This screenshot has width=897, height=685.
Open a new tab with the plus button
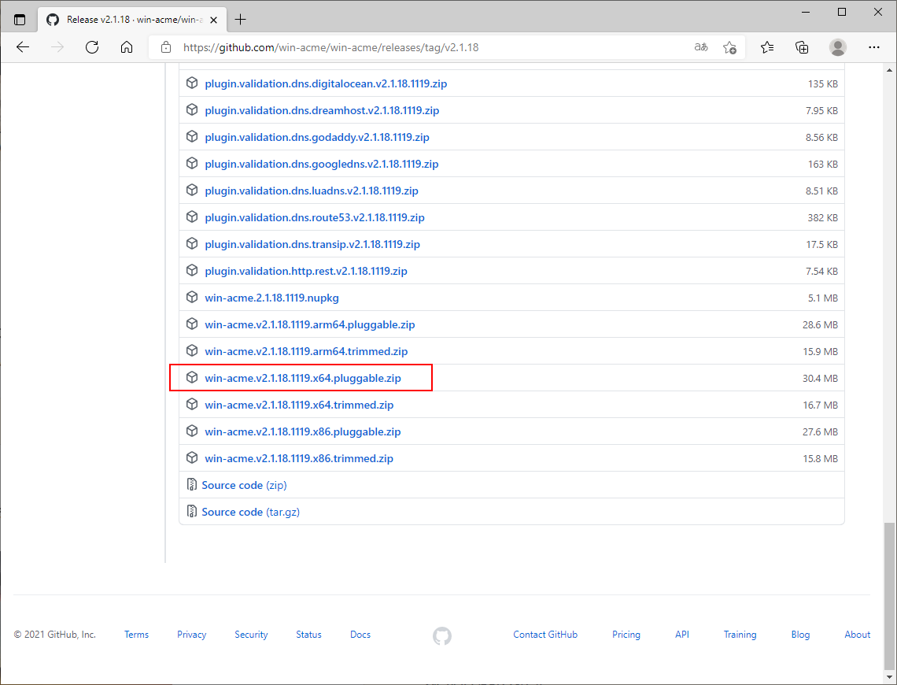click(240, 20)
